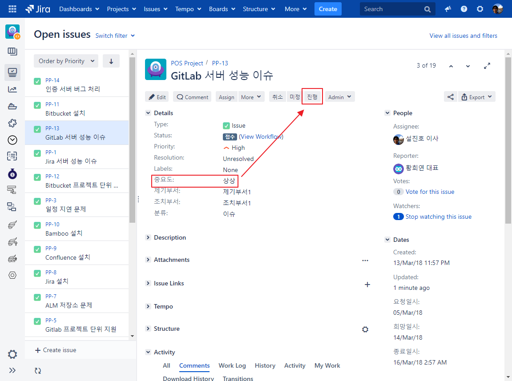Viewport: 512px width, 381px height.
Task: Collapse the People section
Action: 387,113
